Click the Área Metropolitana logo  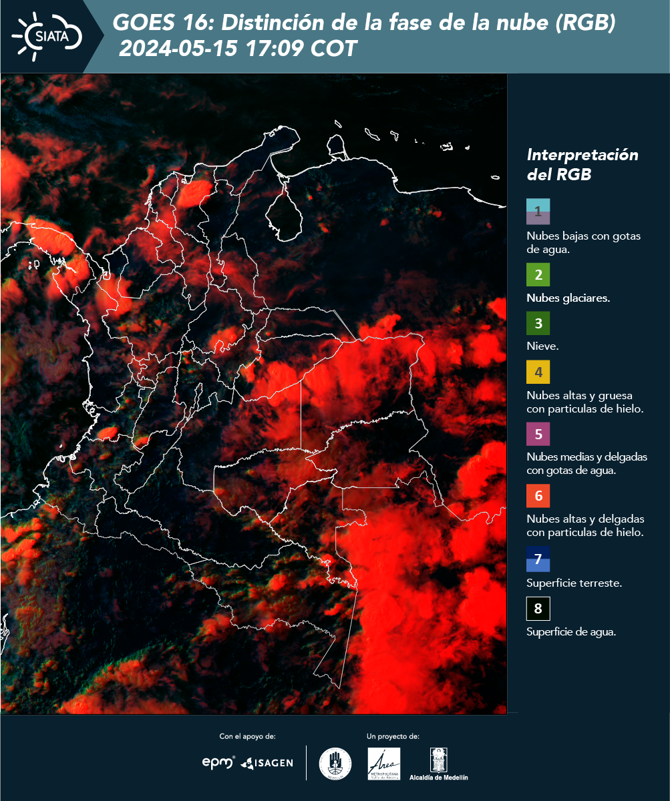tap(384, 764)
